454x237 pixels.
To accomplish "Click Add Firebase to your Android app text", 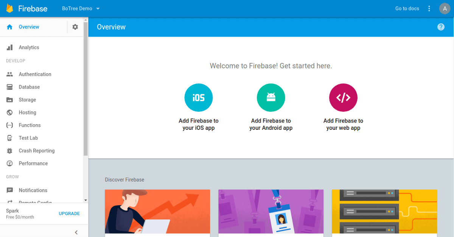I will click(x=271, y=125).
